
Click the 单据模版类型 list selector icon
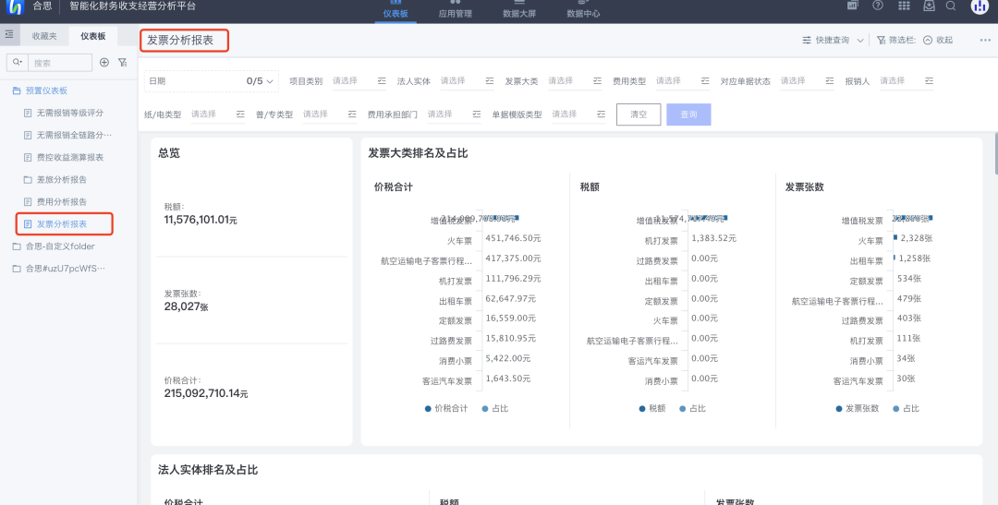pyautogui.click(x=602, y=114)
